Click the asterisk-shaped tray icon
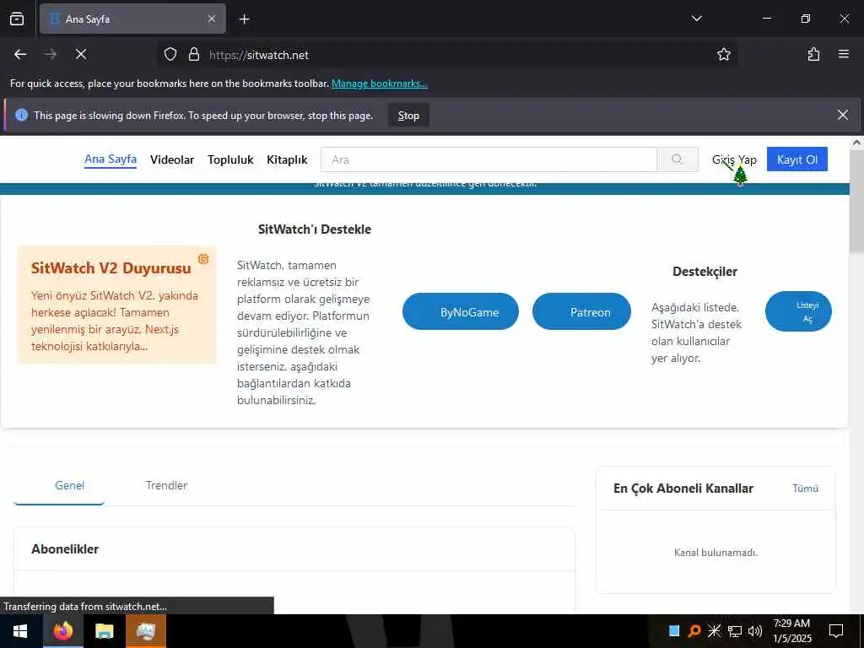 714,631
